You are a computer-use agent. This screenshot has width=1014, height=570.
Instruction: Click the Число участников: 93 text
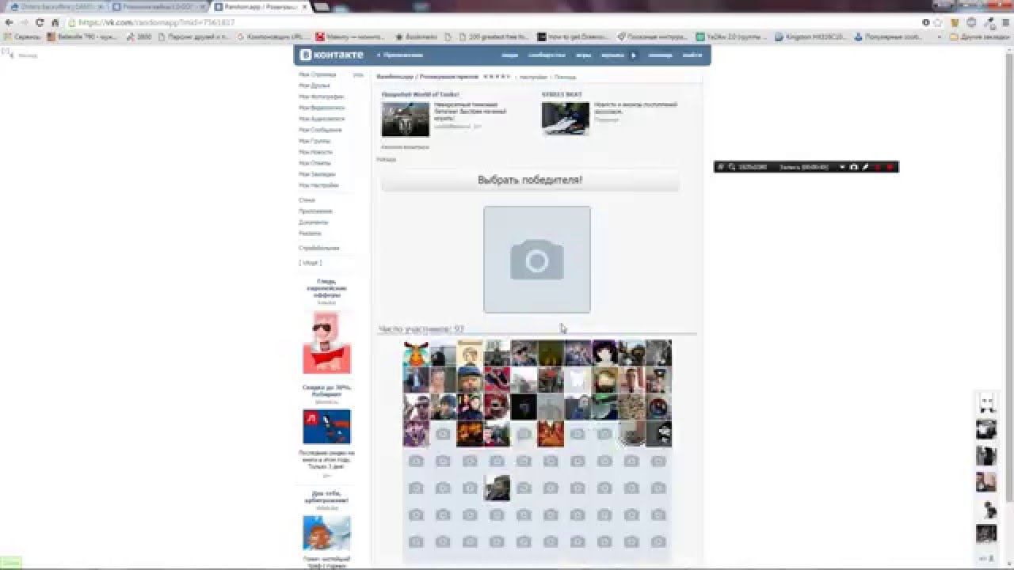click(x=421, y=329)
